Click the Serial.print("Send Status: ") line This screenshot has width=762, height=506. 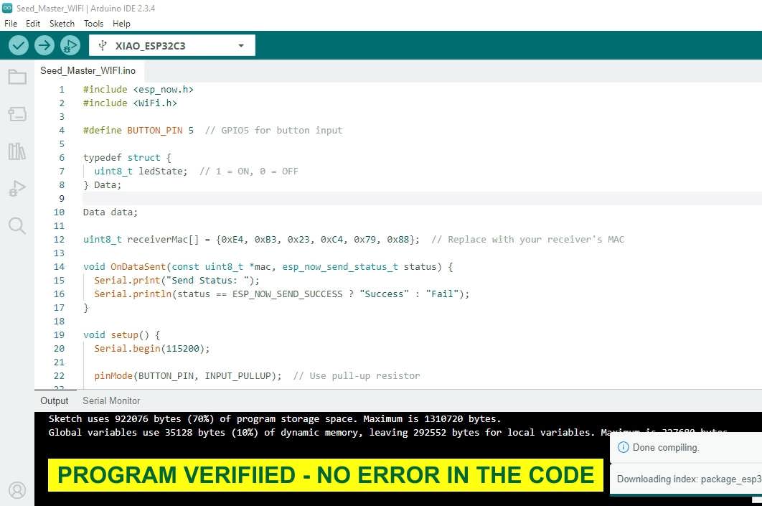pos(177,280)
